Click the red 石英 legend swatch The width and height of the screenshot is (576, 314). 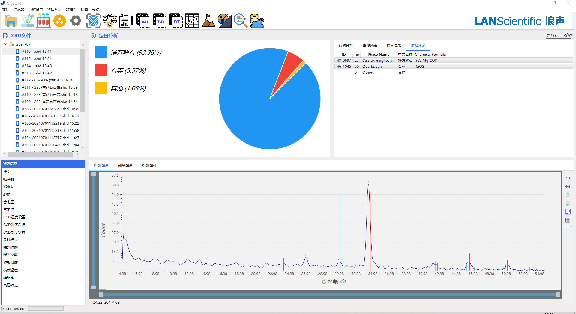(101, 70)
